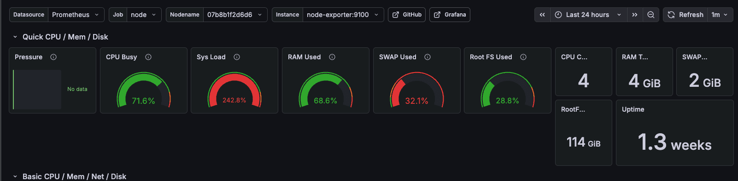Open the Last 24 hours time picker
Viewport: 738px width, 181px height.
coord(588,15)
